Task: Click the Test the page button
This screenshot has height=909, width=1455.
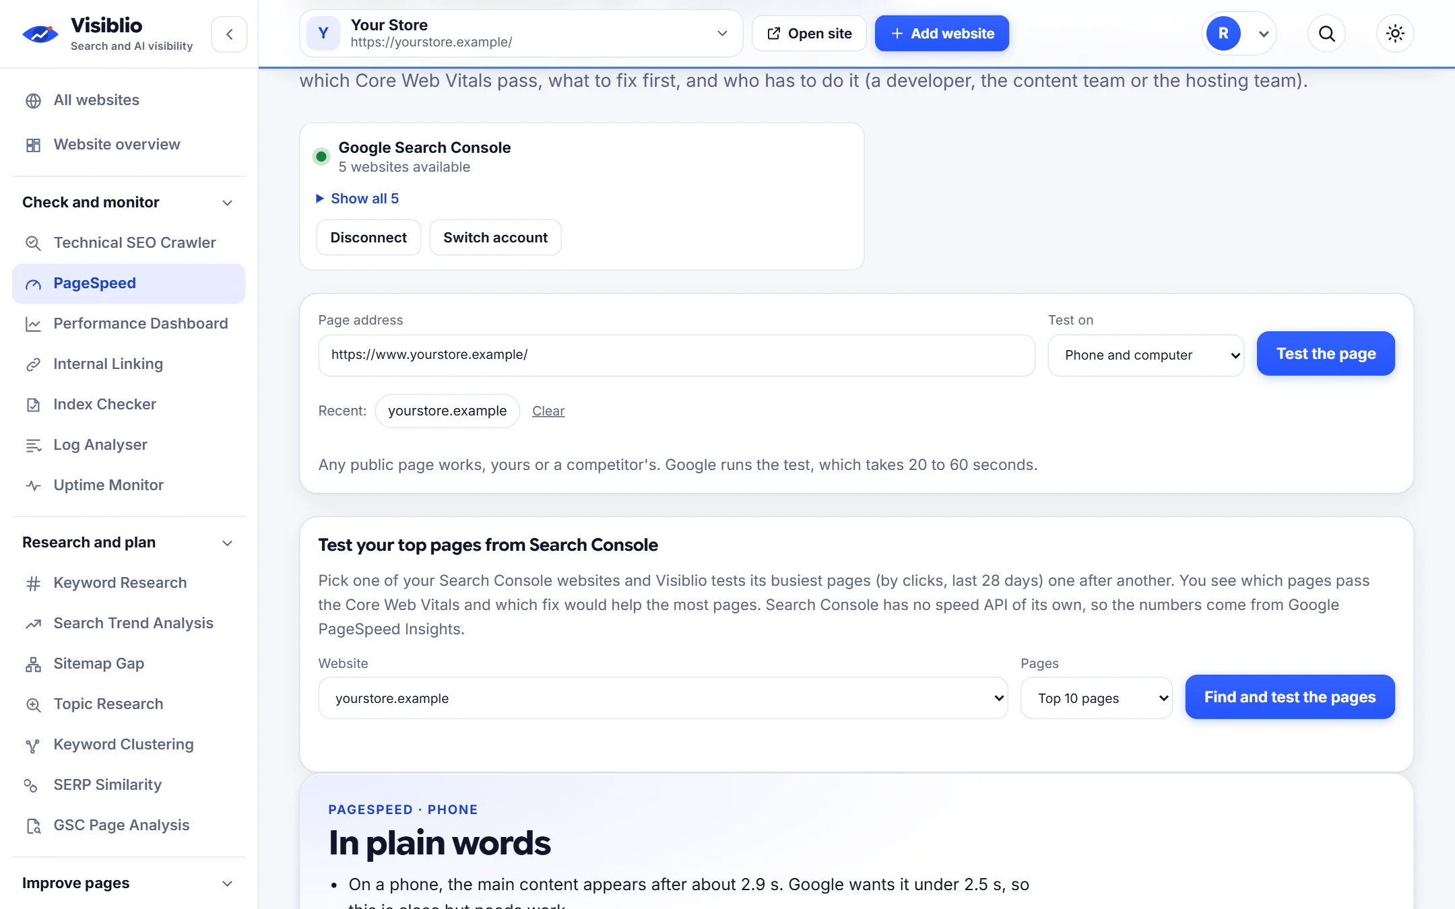Action: point(1326,353)
